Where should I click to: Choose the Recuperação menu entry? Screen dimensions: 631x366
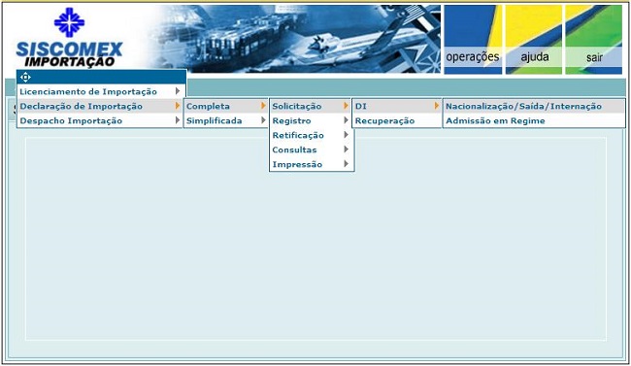[x=397, y=120]
